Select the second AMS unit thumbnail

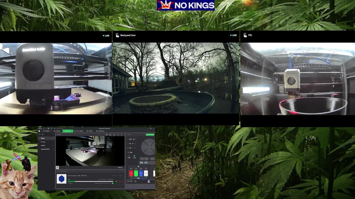pos(146,163)
